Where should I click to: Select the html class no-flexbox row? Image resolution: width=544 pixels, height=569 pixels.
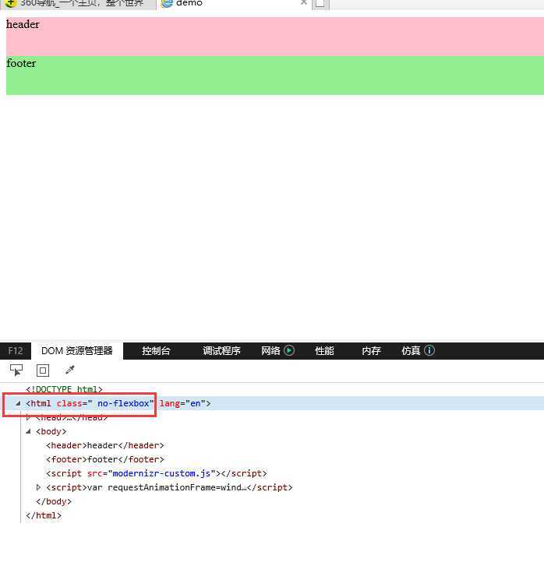tap(272, 403)
